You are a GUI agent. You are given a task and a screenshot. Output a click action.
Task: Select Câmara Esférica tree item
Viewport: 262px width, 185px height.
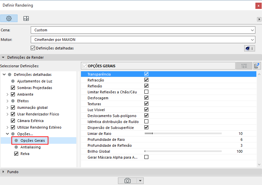[x=30, y=121]
